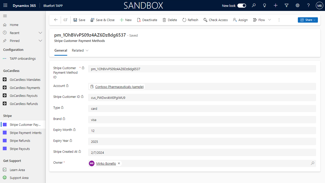Click the plus quick create icon
Screen dimensions: 325x183
[275, 6]
